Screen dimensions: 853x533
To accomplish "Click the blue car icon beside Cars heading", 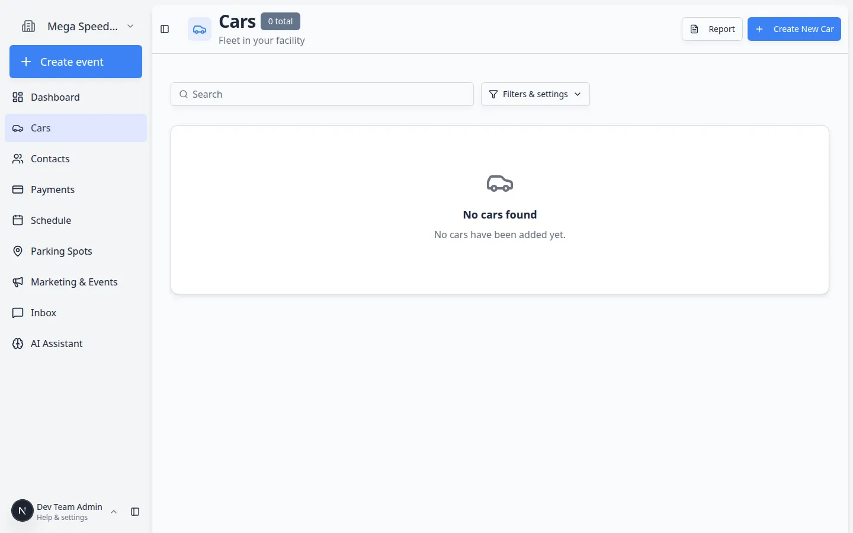I will [x=200, y=29].
